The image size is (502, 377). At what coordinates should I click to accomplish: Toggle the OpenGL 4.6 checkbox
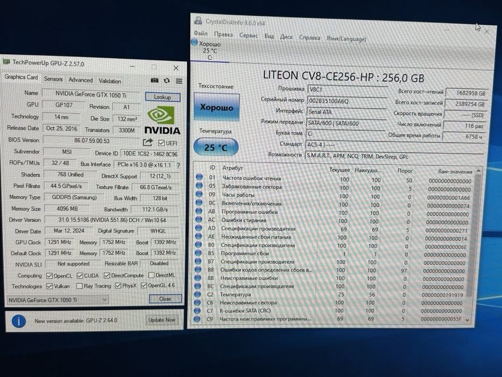pos(144,285)
